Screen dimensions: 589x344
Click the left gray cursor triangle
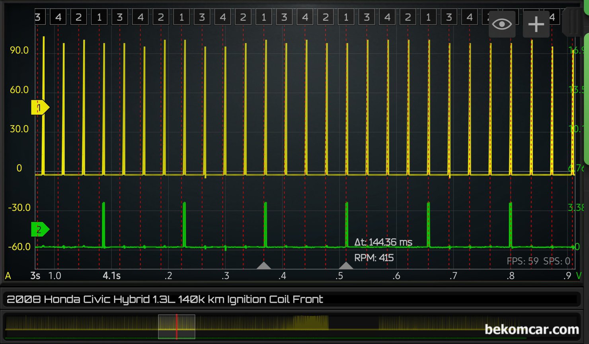(x=263, y=266)
